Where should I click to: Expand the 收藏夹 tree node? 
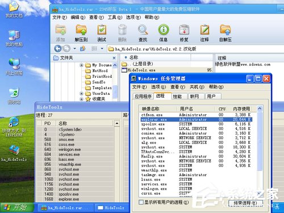coord(81,99)
